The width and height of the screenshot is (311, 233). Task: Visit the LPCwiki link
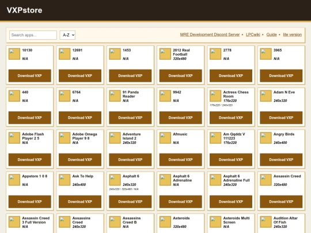point(253,35)
